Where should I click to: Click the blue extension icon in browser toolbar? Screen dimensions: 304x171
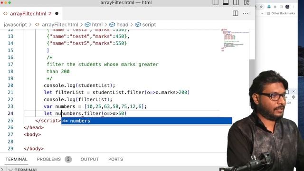point(269,7)
